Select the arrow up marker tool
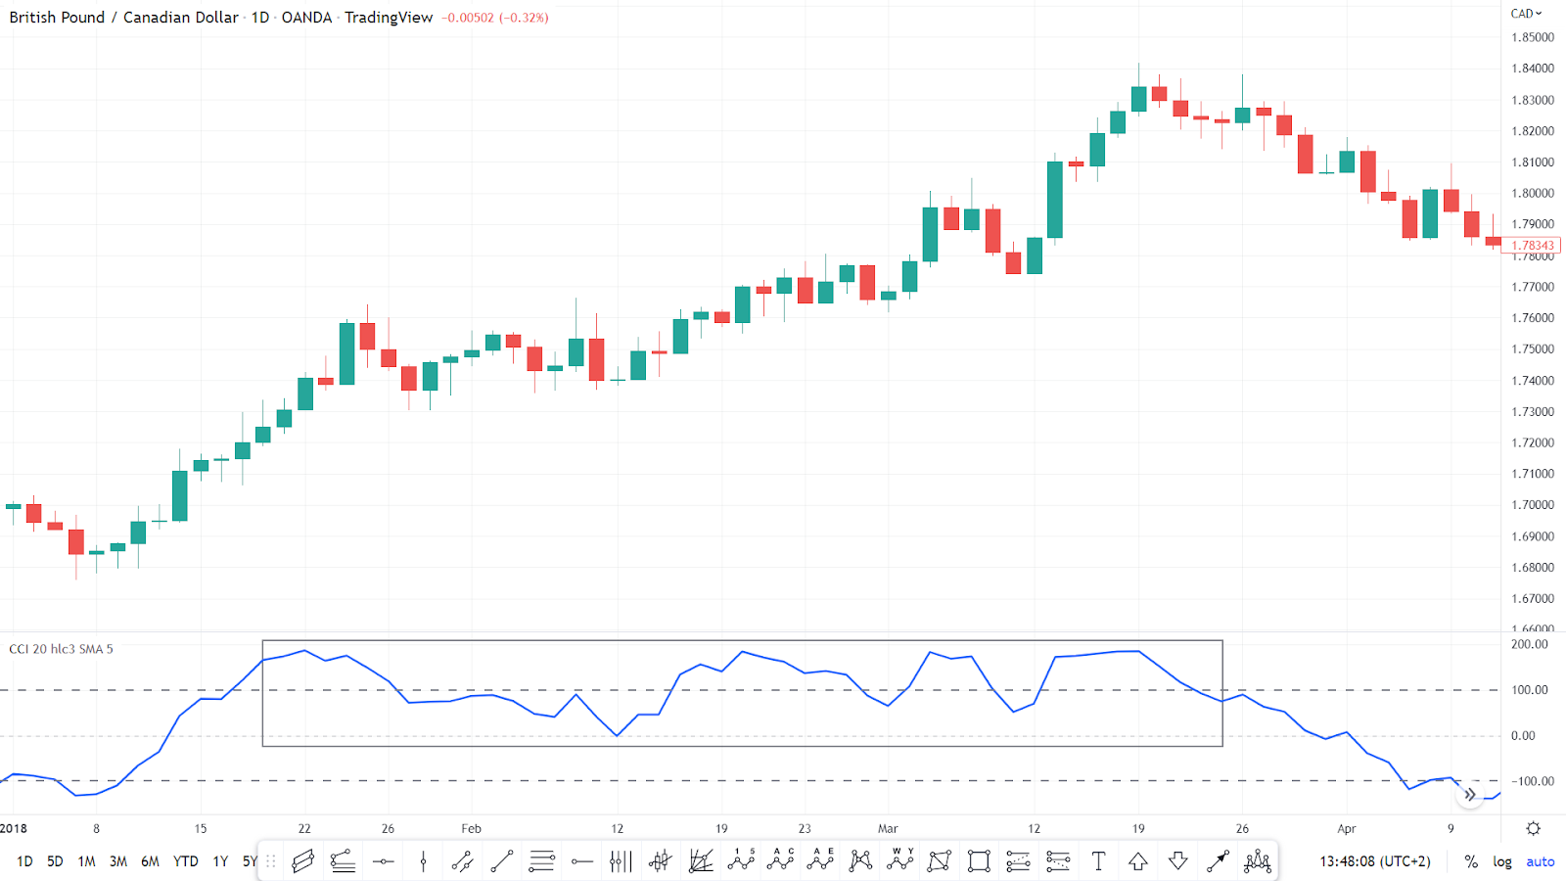Viewport: 1566px width, 881px height. (1137, 861)
